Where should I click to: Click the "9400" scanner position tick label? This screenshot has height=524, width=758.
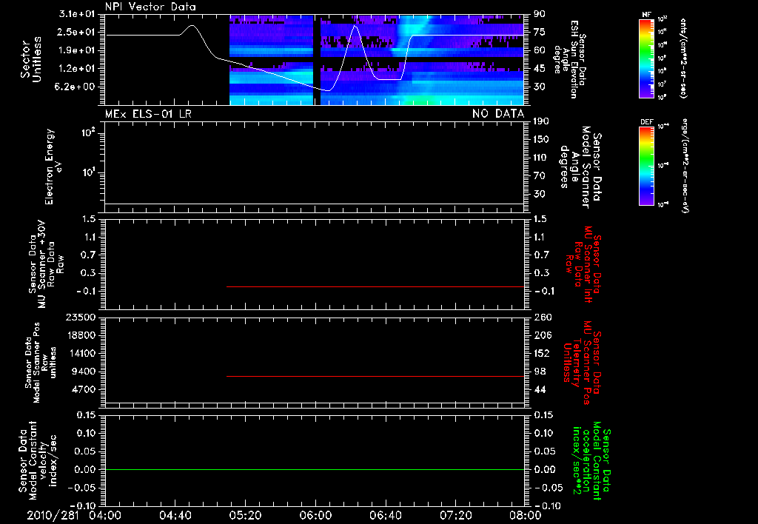(x=86, y=372)
